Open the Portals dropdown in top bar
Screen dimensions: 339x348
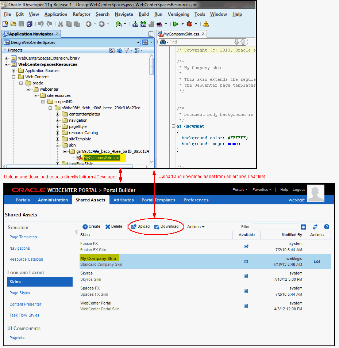pos(240,189)
